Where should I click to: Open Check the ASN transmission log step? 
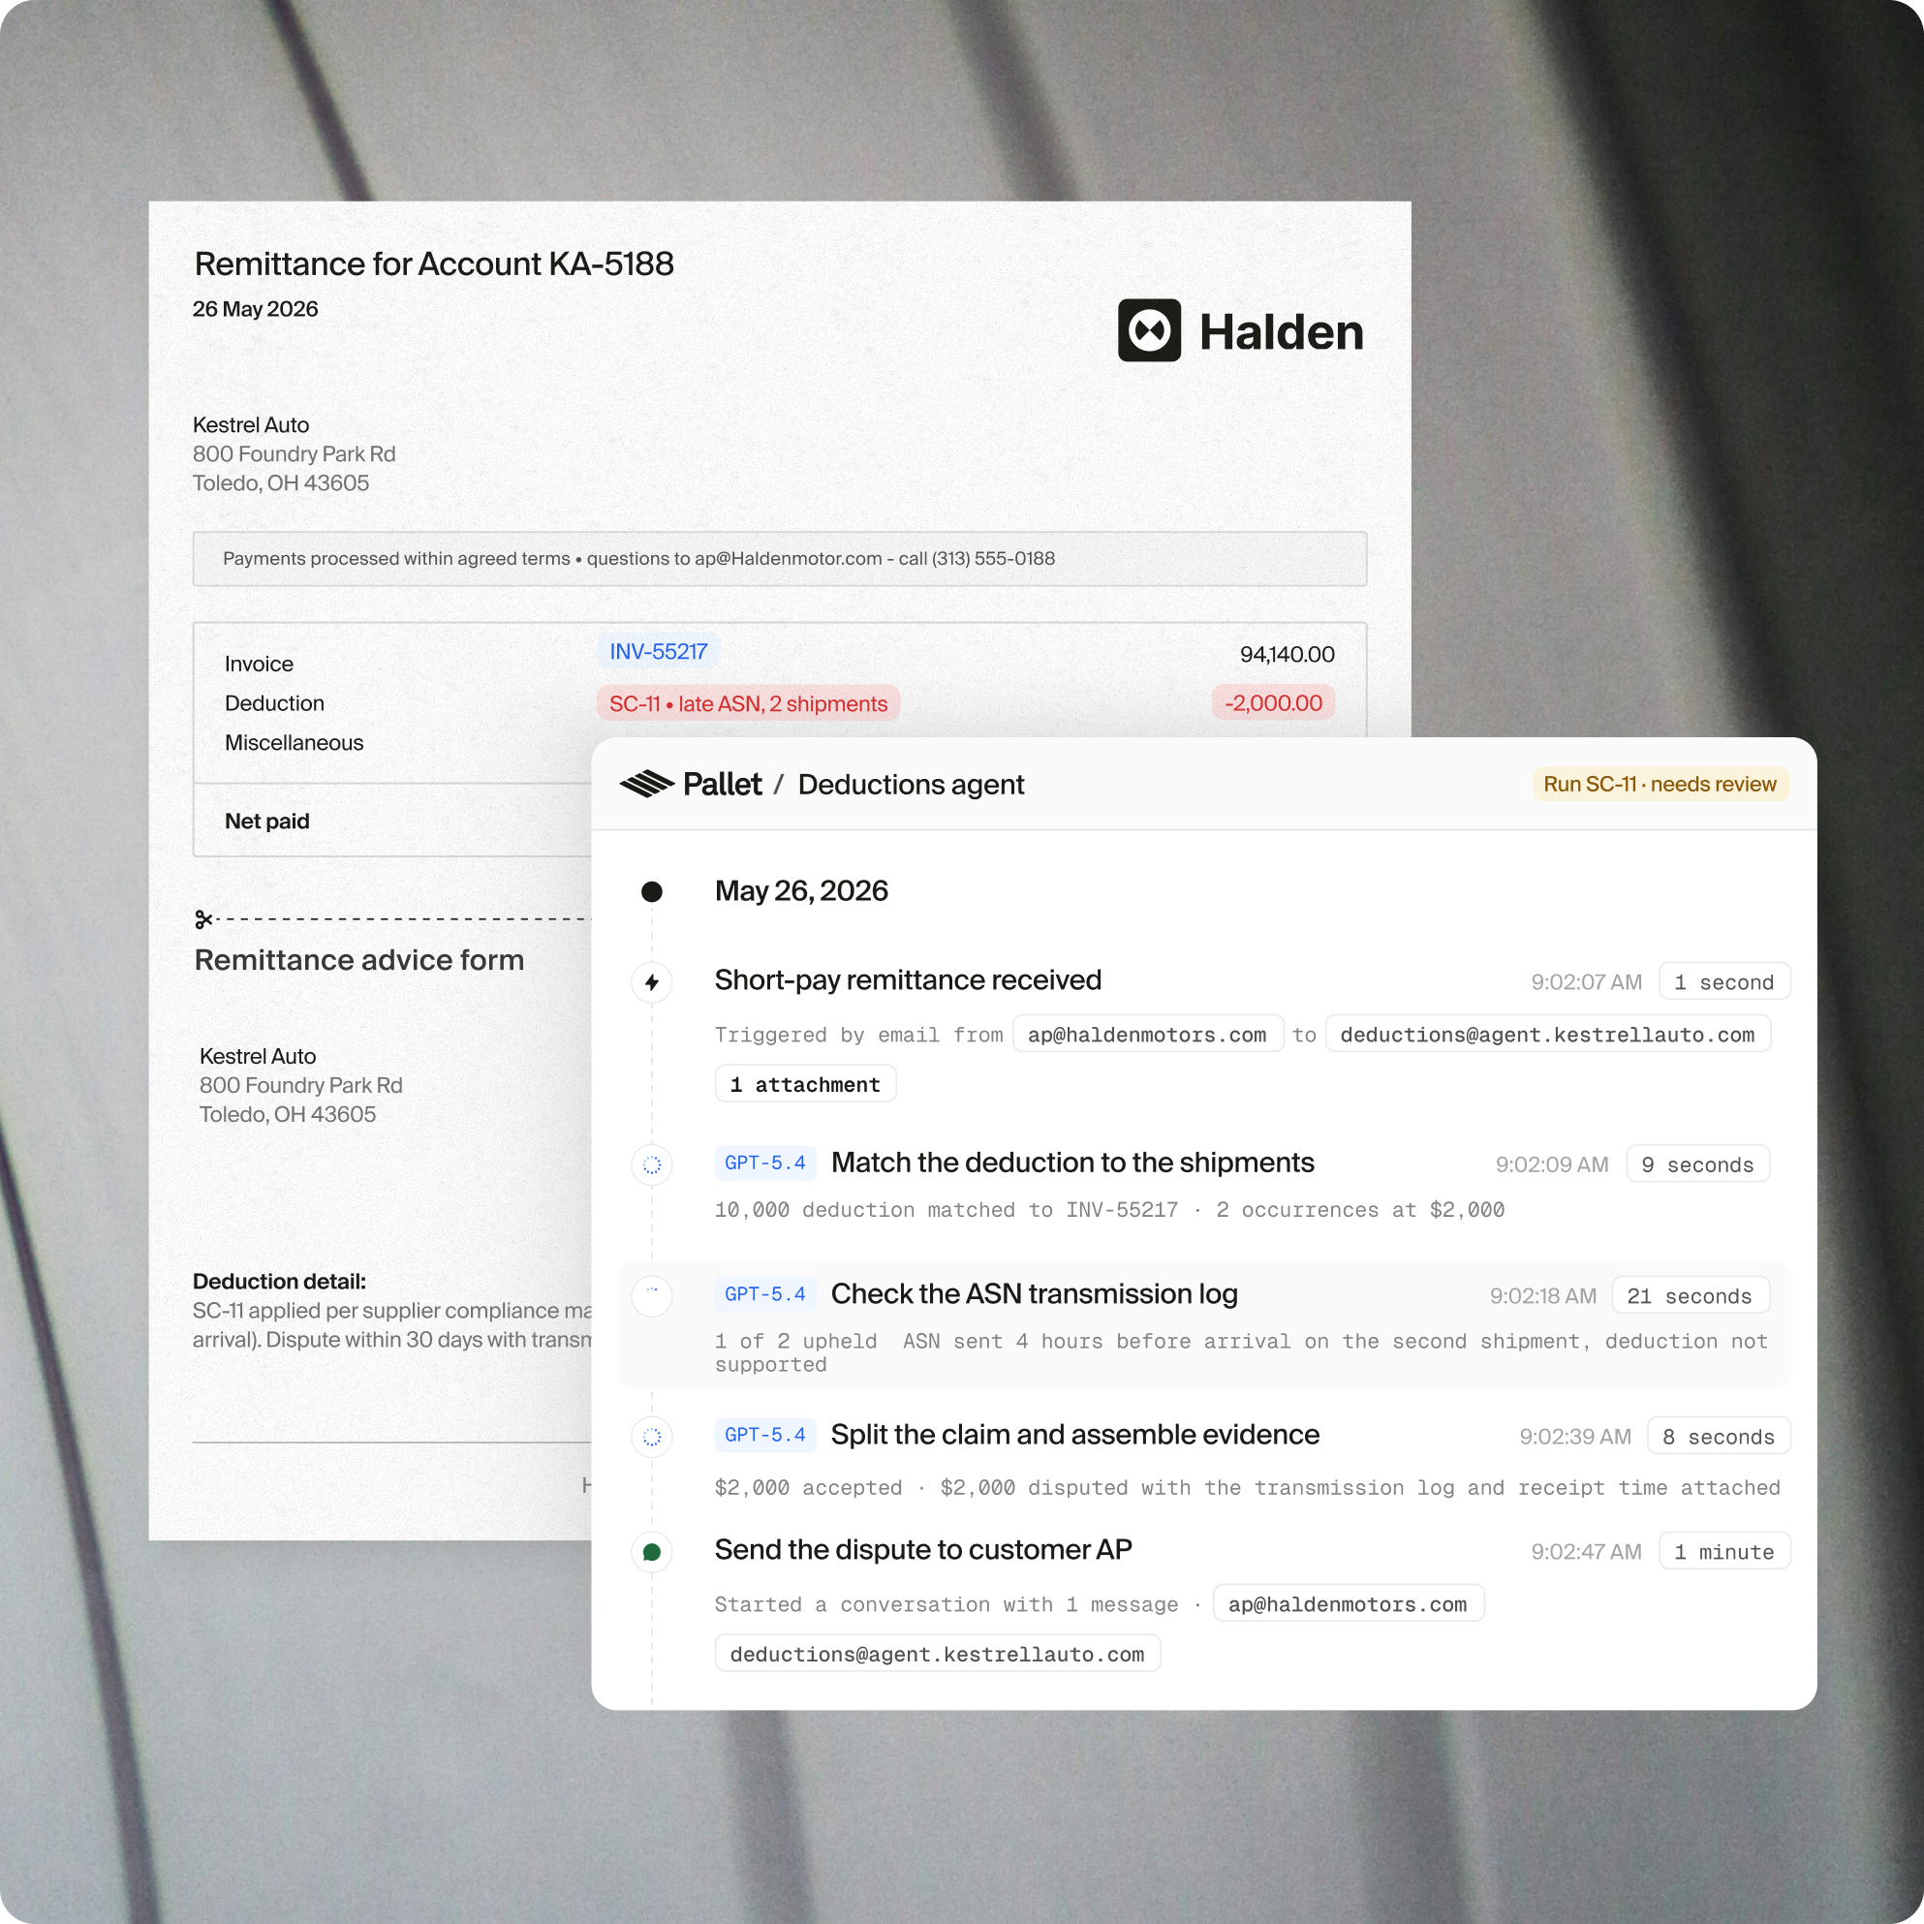1034,1293
